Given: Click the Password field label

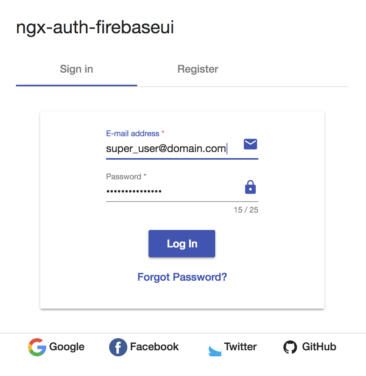Looking at the screenshot, I should pos(125,176).
